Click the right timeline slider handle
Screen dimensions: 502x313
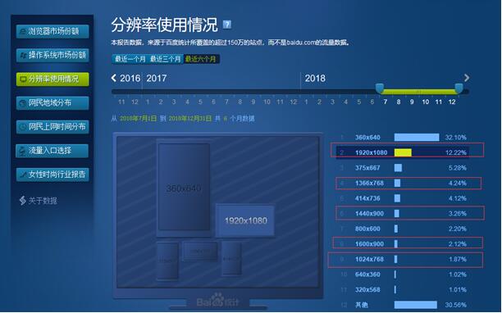(x=459, y=88)
